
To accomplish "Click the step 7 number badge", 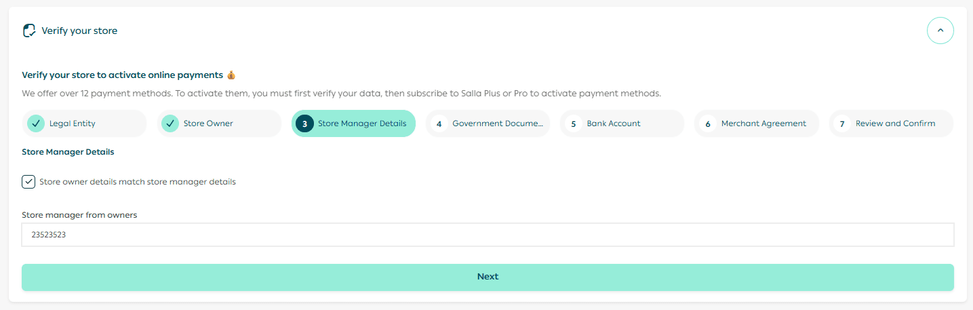I will point(841,123).
